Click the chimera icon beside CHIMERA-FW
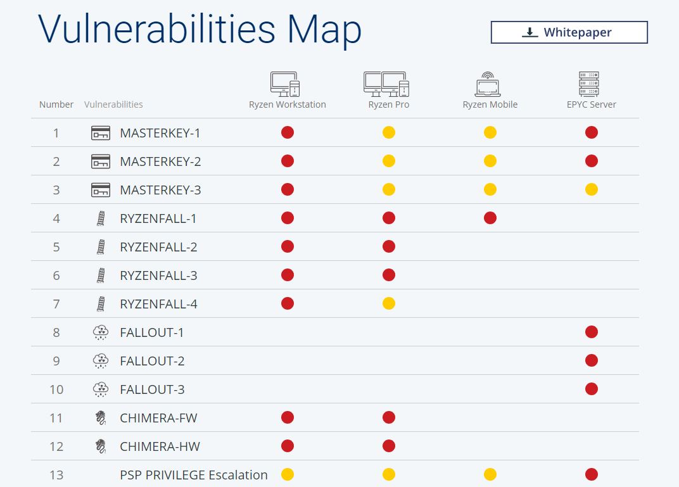Image resolution: width=679 pixels, height=487 pixels. coord(101,418)
